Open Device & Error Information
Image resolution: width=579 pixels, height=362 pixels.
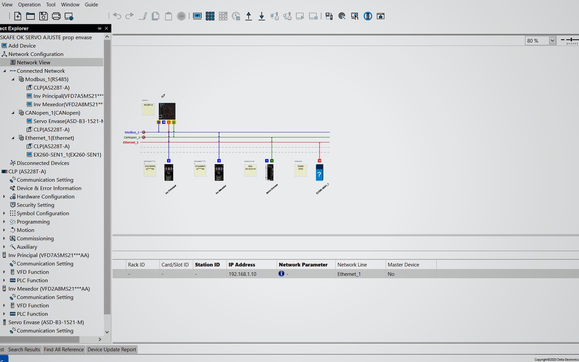49,188
